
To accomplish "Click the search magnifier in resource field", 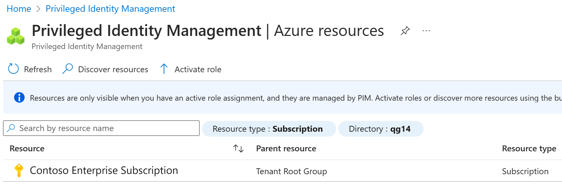I will point(11,128).
